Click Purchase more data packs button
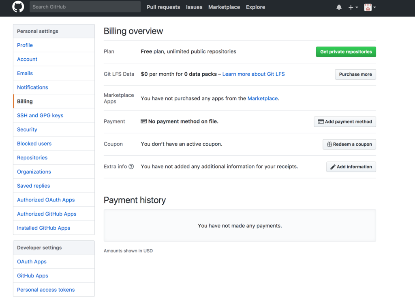Screen dimensions: 415x303 (x=355, y=74)
